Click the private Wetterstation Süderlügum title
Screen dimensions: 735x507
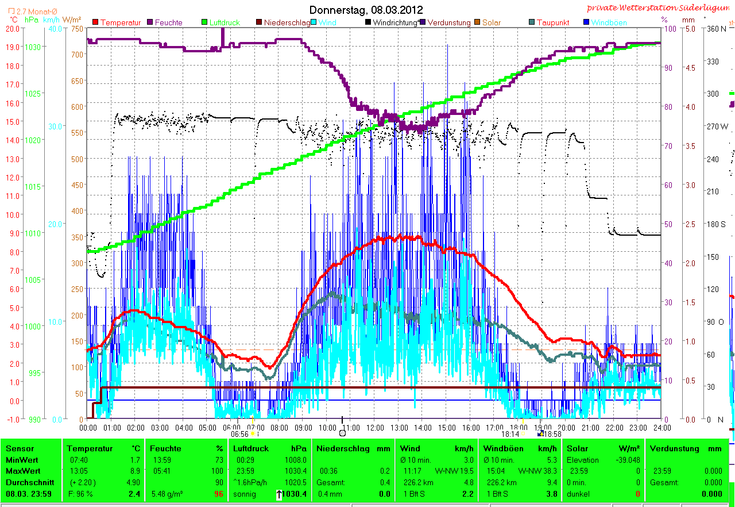click(x=657, y=8)
